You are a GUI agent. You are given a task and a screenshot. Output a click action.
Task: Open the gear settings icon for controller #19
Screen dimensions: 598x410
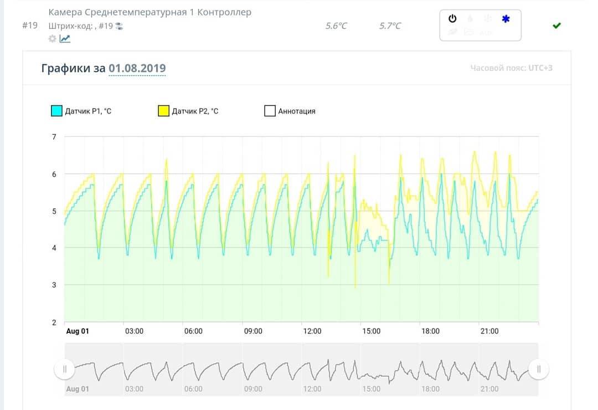(x=52, y=39)
